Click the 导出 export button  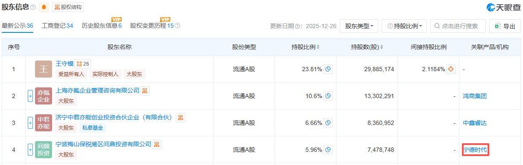(505, 26)
